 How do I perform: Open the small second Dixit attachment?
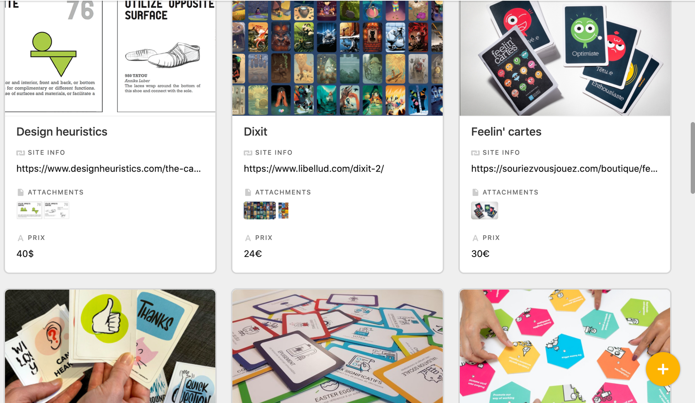[x=283, y=211]
